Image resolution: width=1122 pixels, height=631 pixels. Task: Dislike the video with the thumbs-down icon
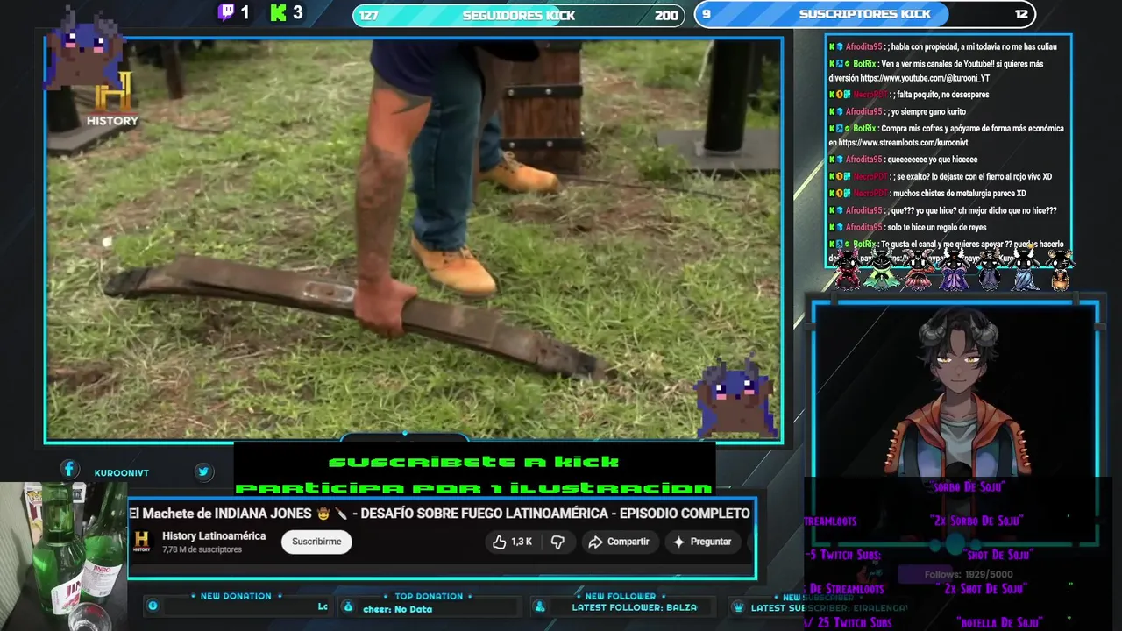point(557,542)
